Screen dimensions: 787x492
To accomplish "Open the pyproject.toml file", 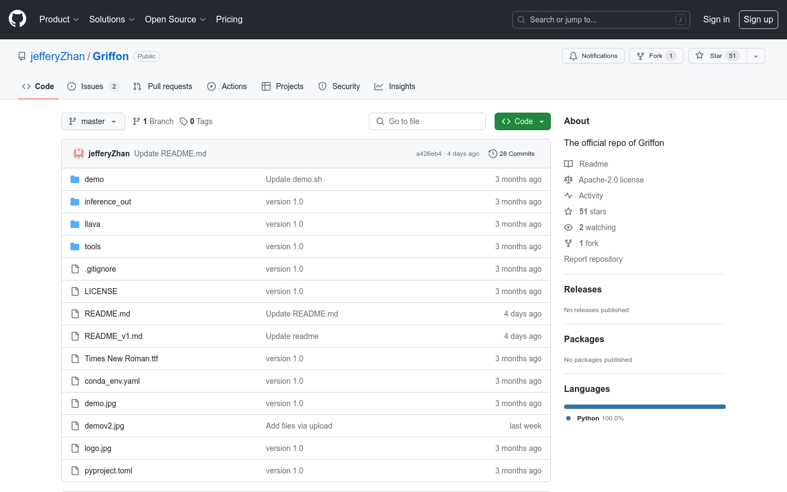I will (108, 471).
